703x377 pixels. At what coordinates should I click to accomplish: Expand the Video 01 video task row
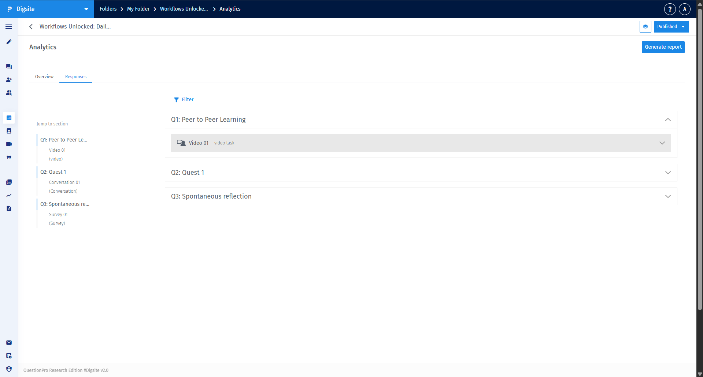click(662, 143)
